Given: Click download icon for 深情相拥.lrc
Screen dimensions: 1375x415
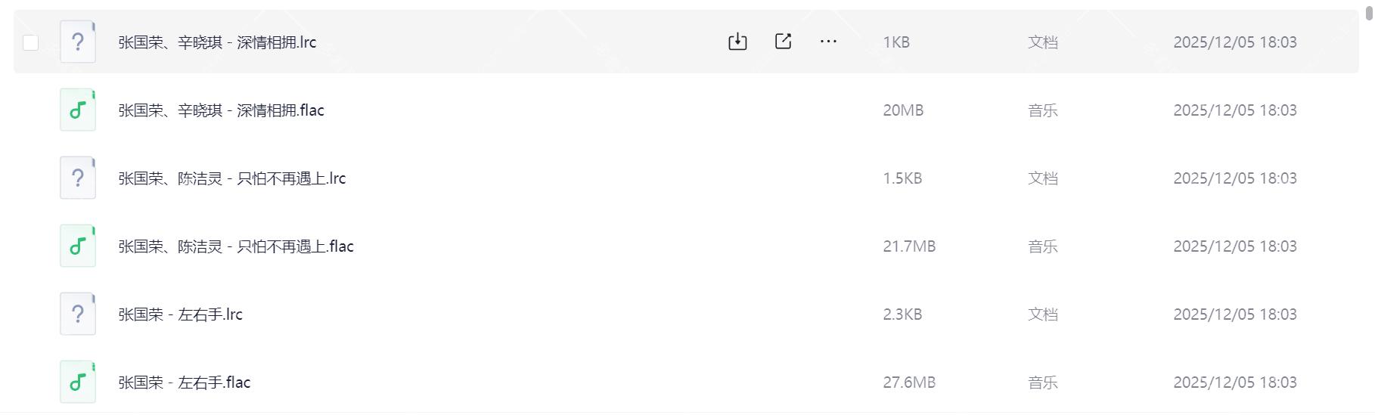Looking at the screenshot, I should coord(737,42).
